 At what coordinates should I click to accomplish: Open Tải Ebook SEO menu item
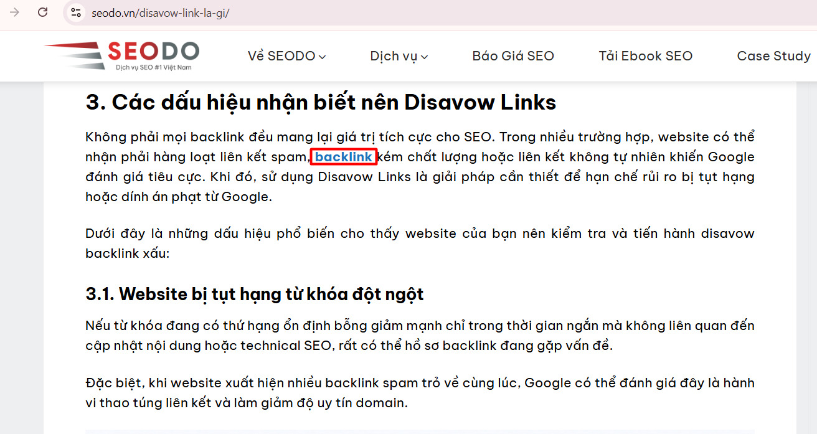(x=646, y=56)
